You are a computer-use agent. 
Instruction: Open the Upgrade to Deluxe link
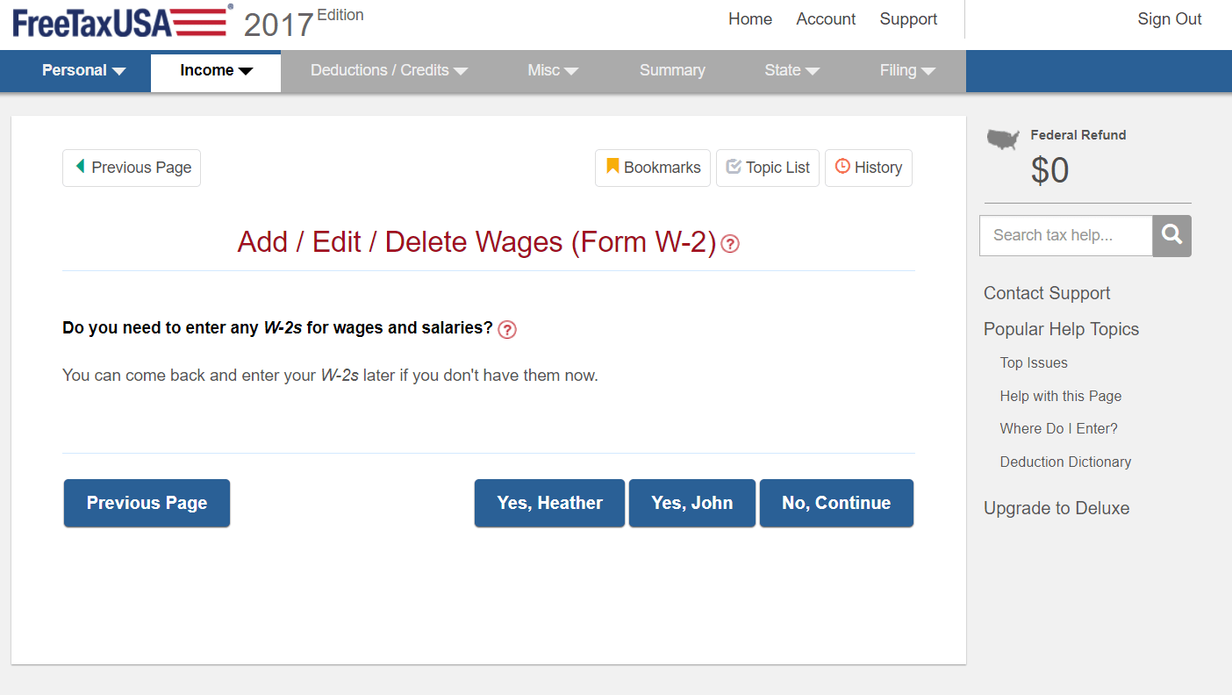(x=1057, y=508)
